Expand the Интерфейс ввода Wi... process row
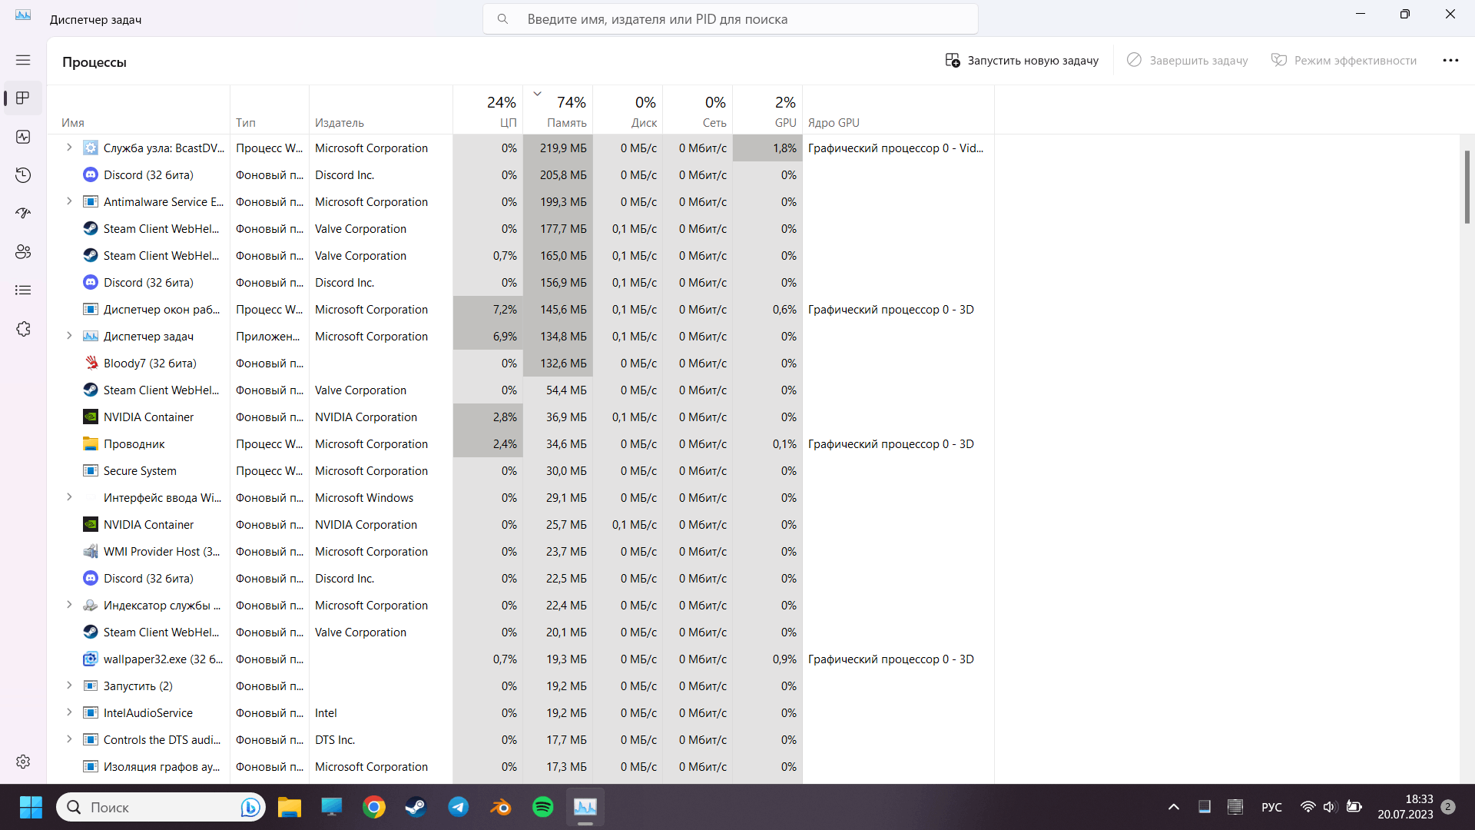 coord(69,496)
